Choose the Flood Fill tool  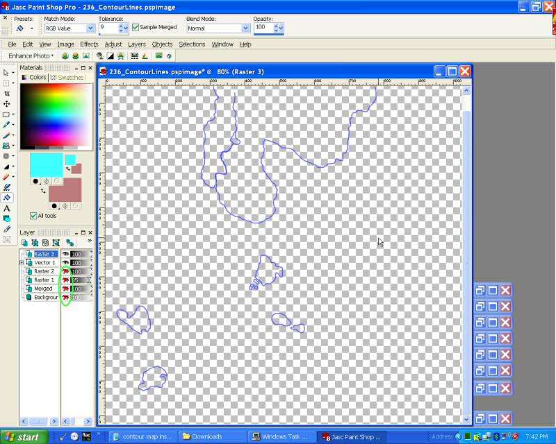[x=7, y=198]
